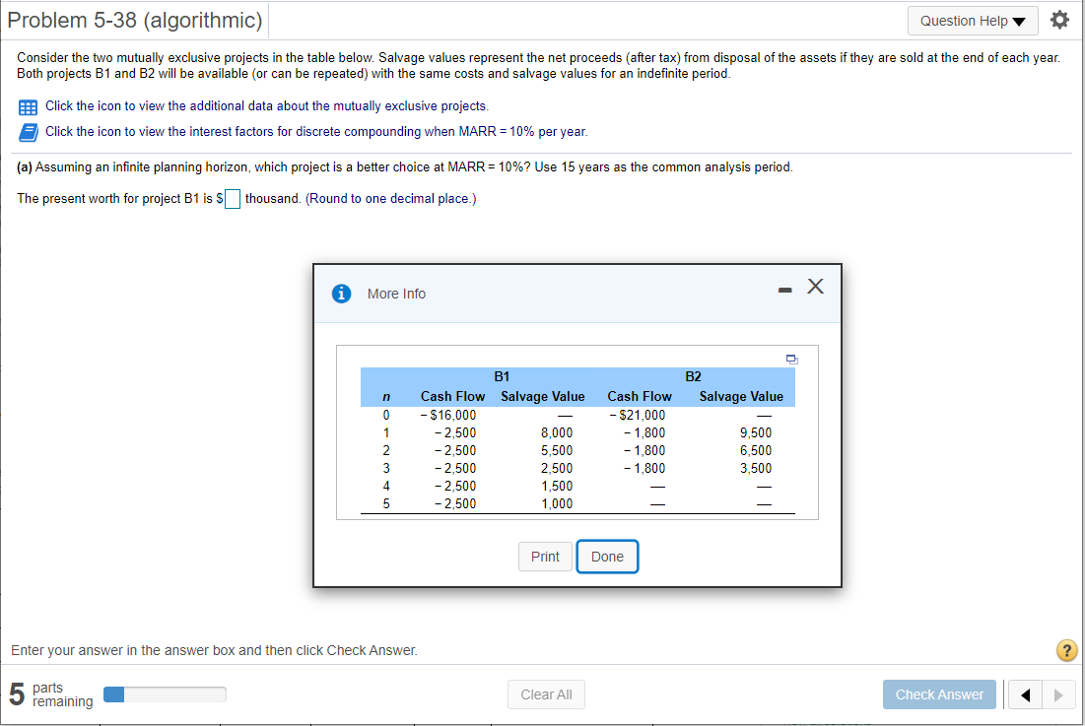The width and height of the screenshot is (1085, 726).
Task: Go to previous question with left arrow
Action: 1025,694
